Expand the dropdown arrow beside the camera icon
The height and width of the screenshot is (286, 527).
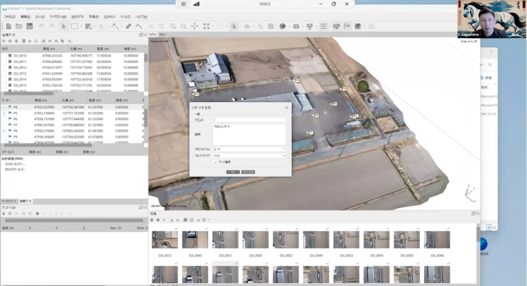point(303,26)
